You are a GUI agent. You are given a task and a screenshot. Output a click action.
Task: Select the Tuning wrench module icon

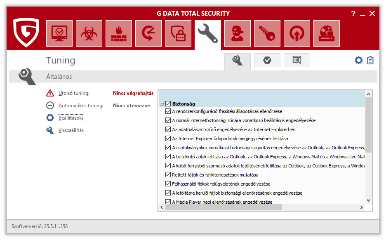(208, 35)
